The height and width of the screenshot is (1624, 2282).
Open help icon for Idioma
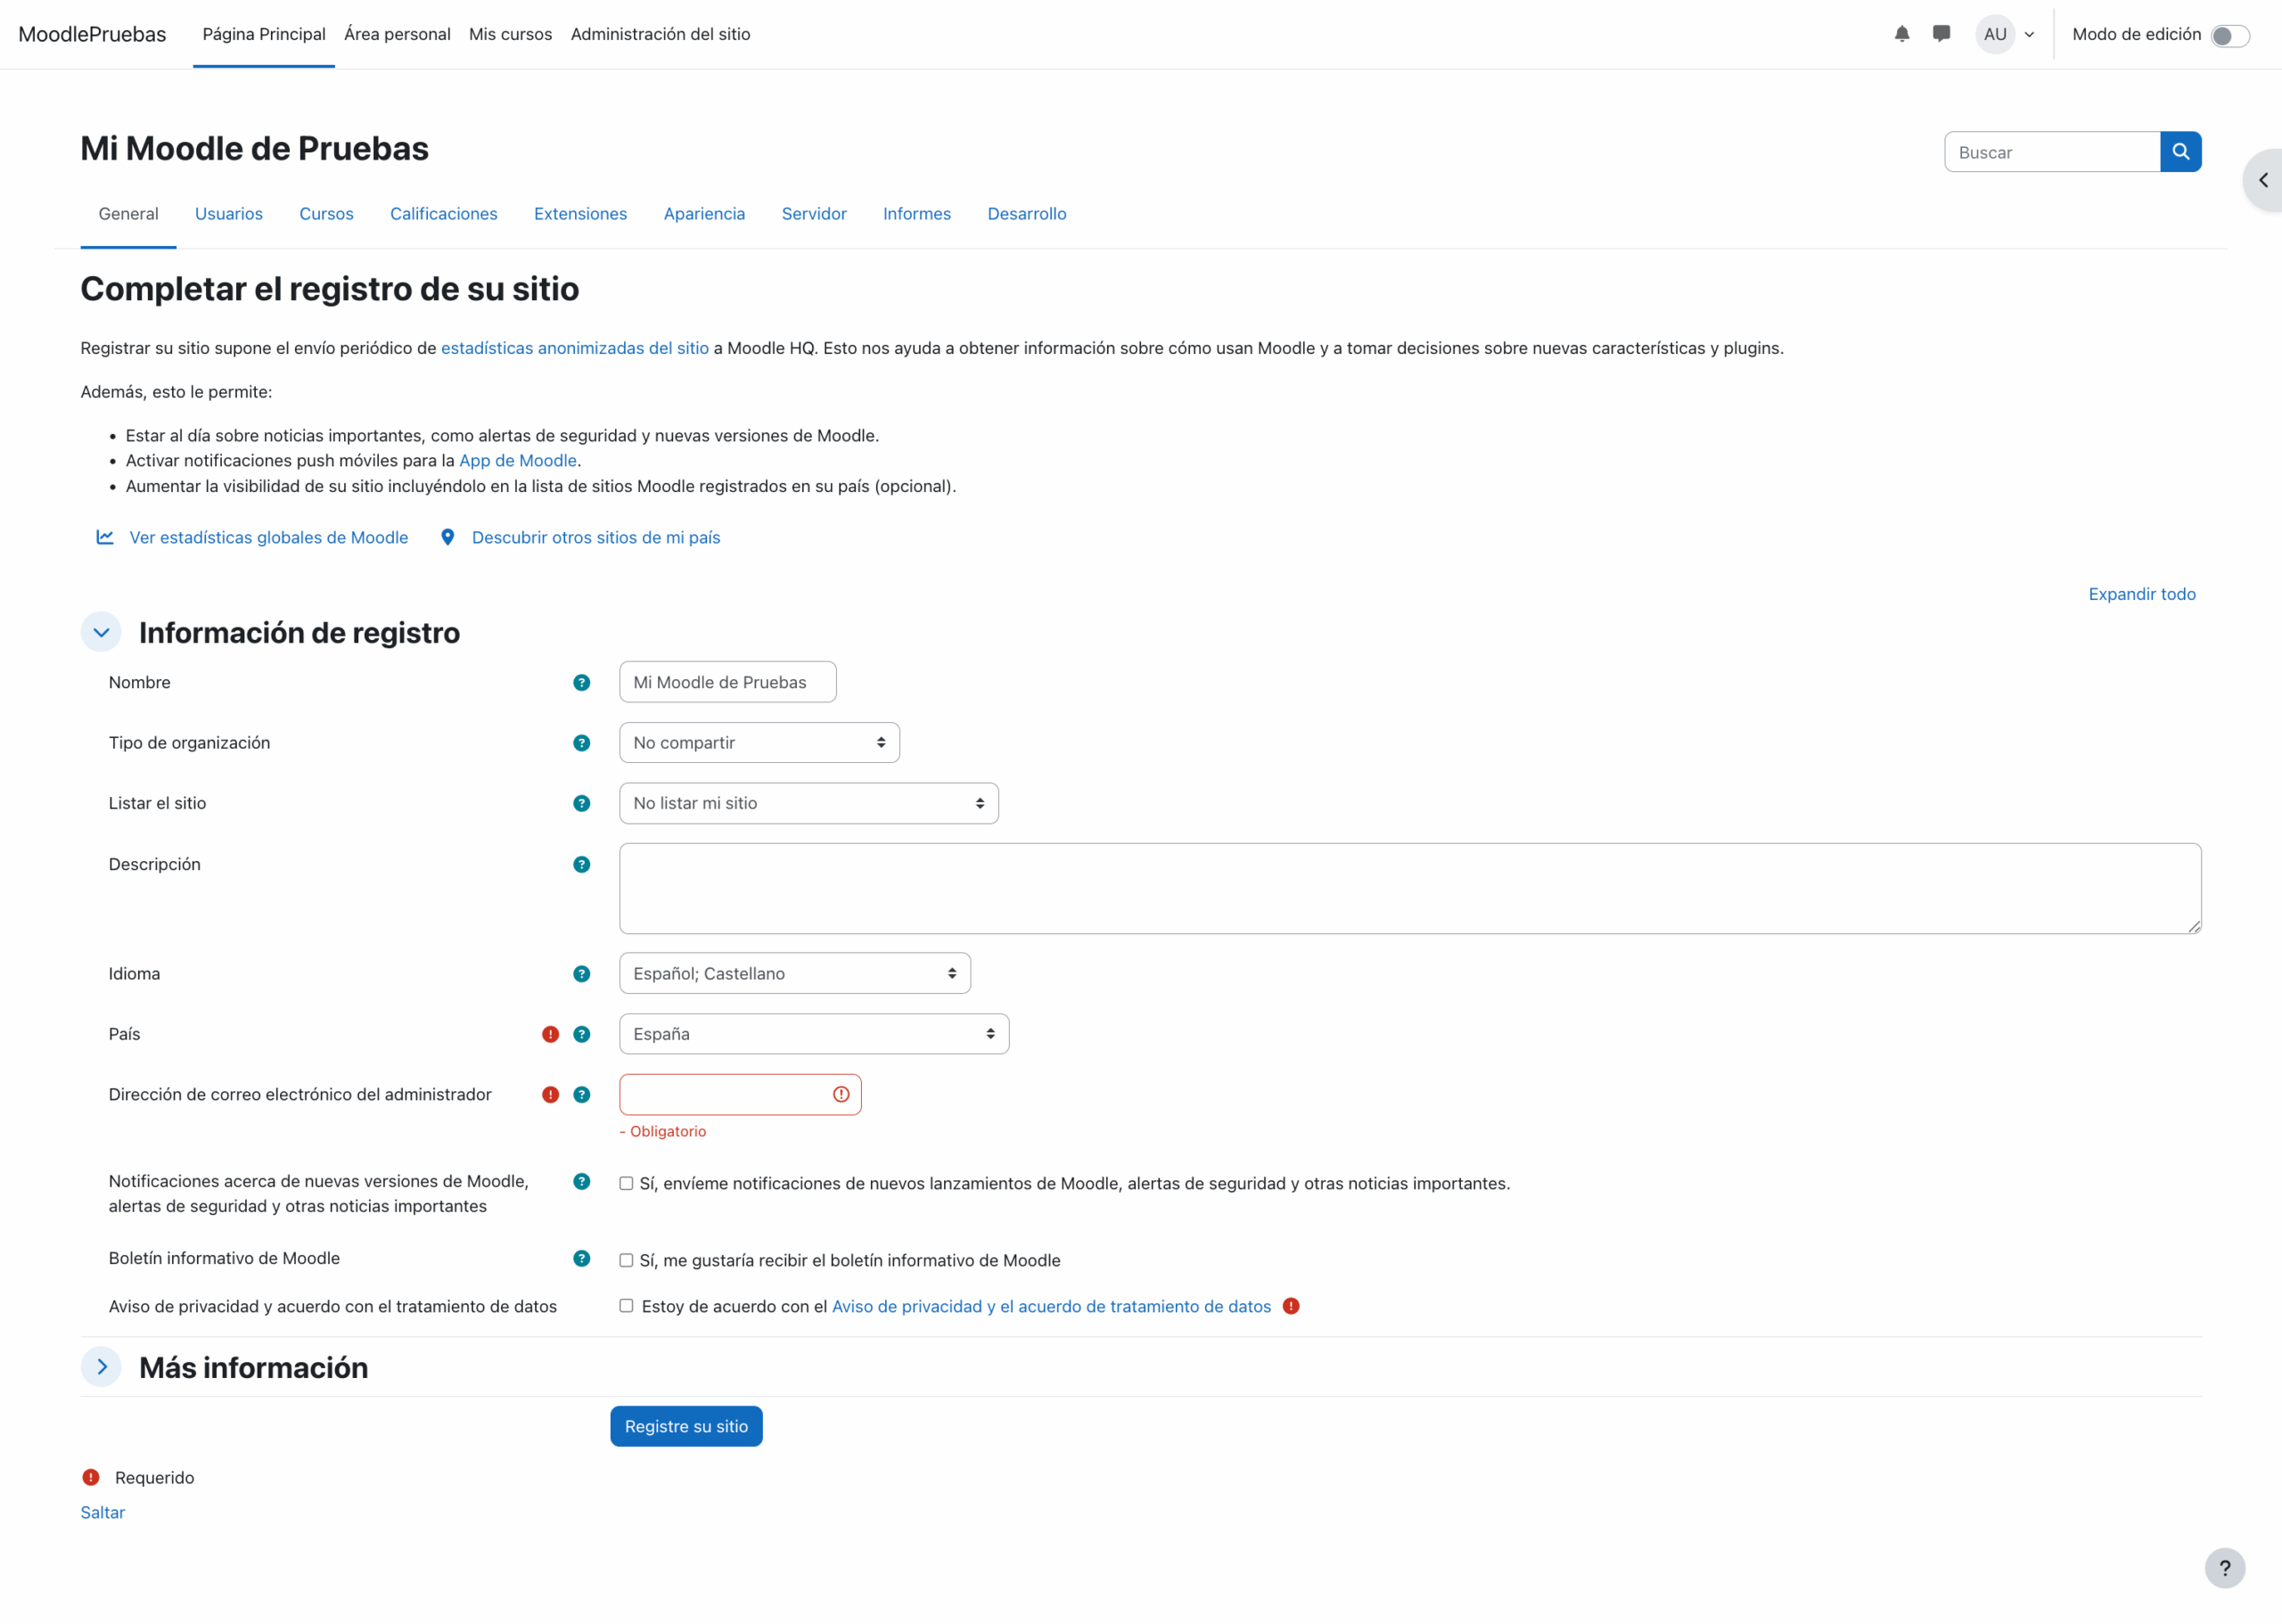pos(581,974)
